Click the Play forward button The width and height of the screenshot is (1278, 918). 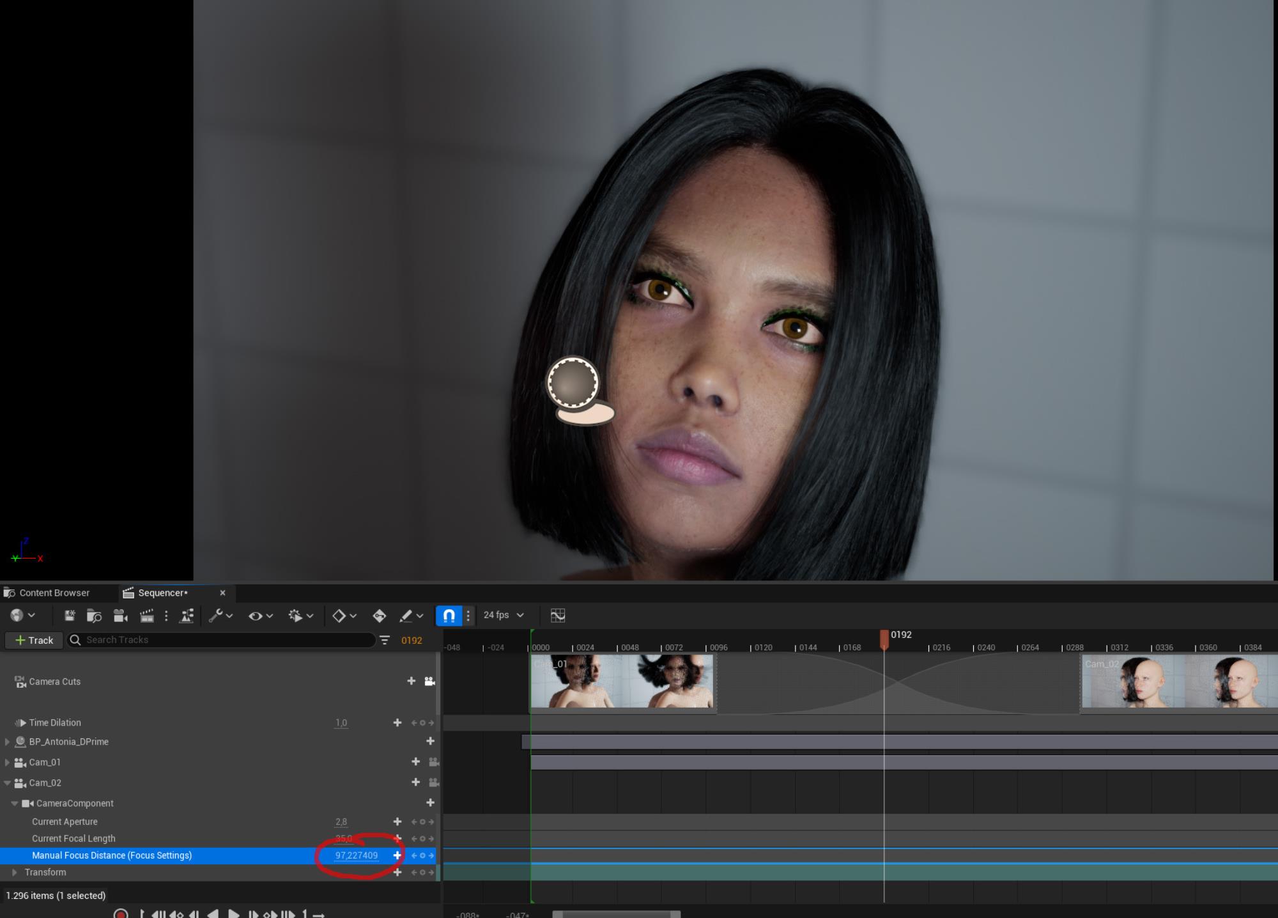click(x=234, y=914)
